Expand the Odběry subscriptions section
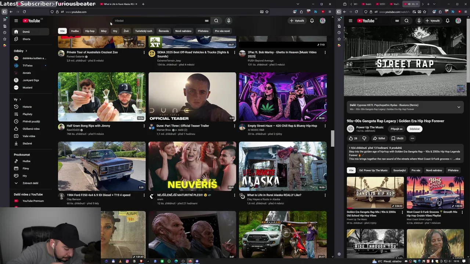Image resolution: width=470 pixels, height=264 pixels. [x=21, y=51]
